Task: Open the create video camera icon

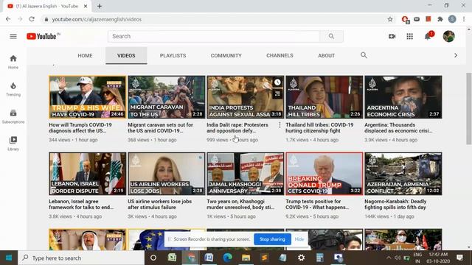Action: point(392,36)
